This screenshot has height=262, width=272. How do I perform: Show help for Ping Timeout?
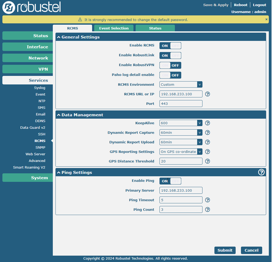[208, 200]
